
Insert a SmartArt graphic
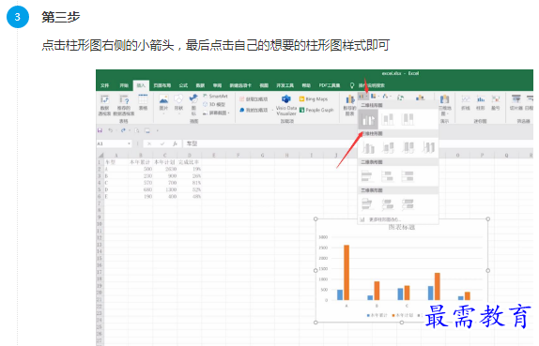pyautogui.click(x=216, y=96)
